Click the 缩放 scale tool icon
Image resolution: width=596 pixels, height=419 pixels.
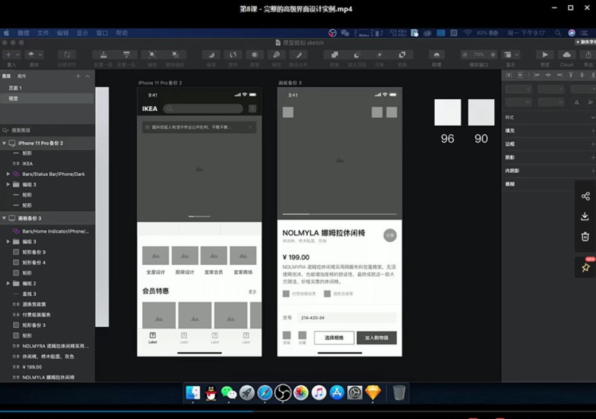coord(276,55)
